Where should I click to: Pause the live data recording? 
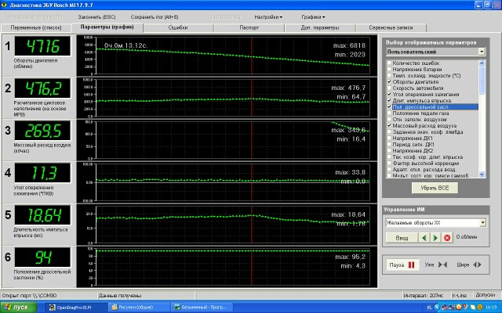coord(402,264)
